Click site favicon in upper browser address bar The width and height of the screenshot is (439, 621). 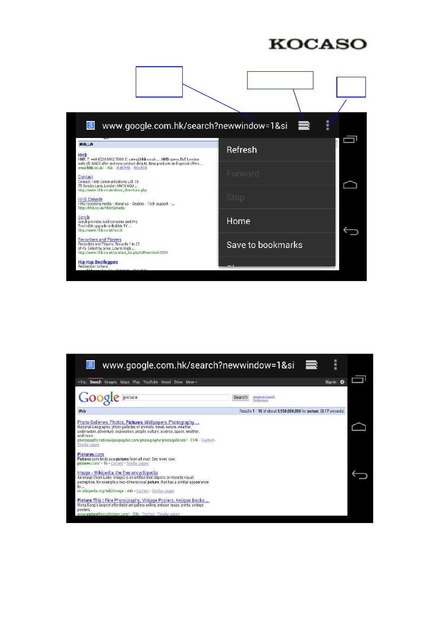point(91,125)
